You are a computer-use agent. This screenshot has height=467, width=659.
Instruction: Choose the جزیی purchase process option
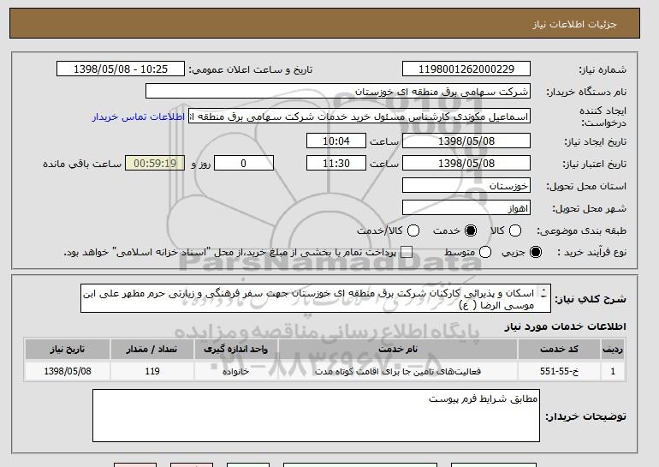(x=536, y=252)
